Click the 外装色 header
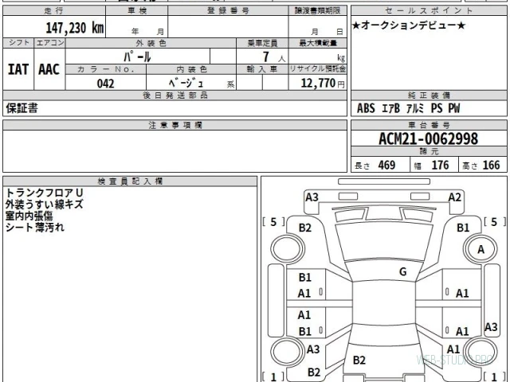Screen dimensions: 510x382 [151, 43]
